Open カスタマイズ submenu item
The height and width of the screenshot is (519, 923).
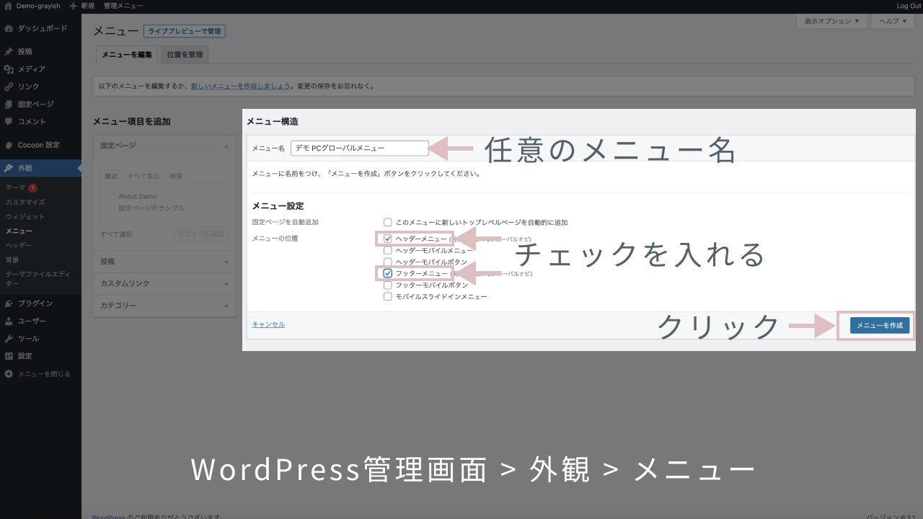(25, 202)
